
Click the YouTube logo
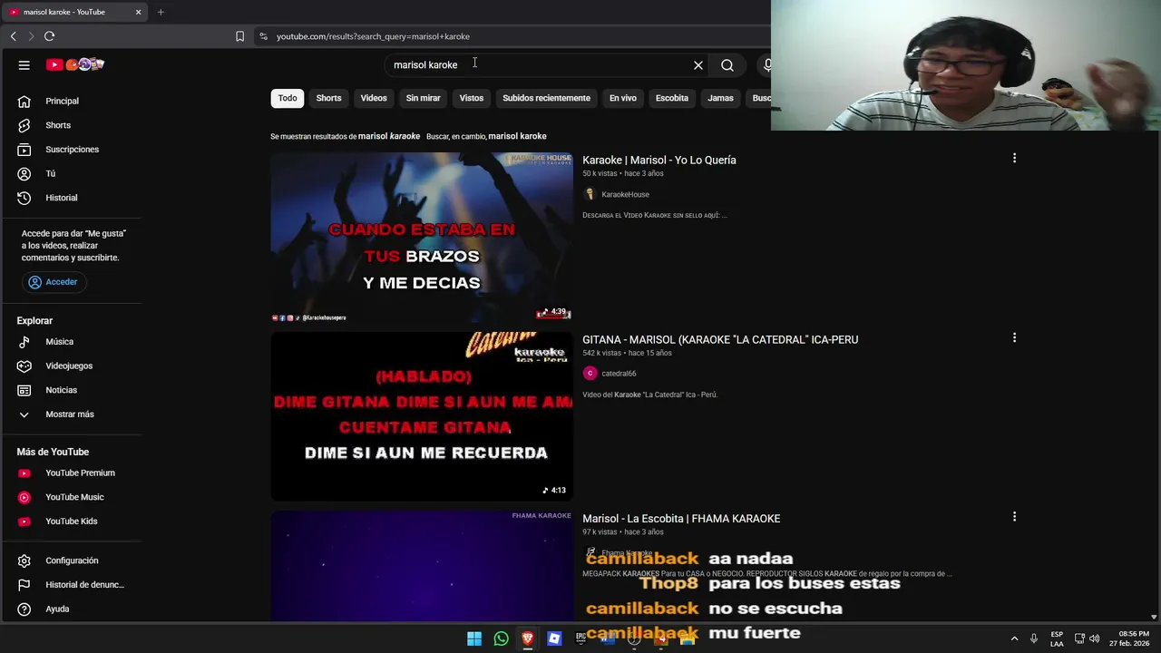75,64
